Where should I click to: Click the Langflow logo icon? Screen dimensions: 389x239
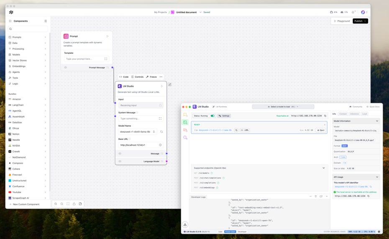(x=11, y=12)
